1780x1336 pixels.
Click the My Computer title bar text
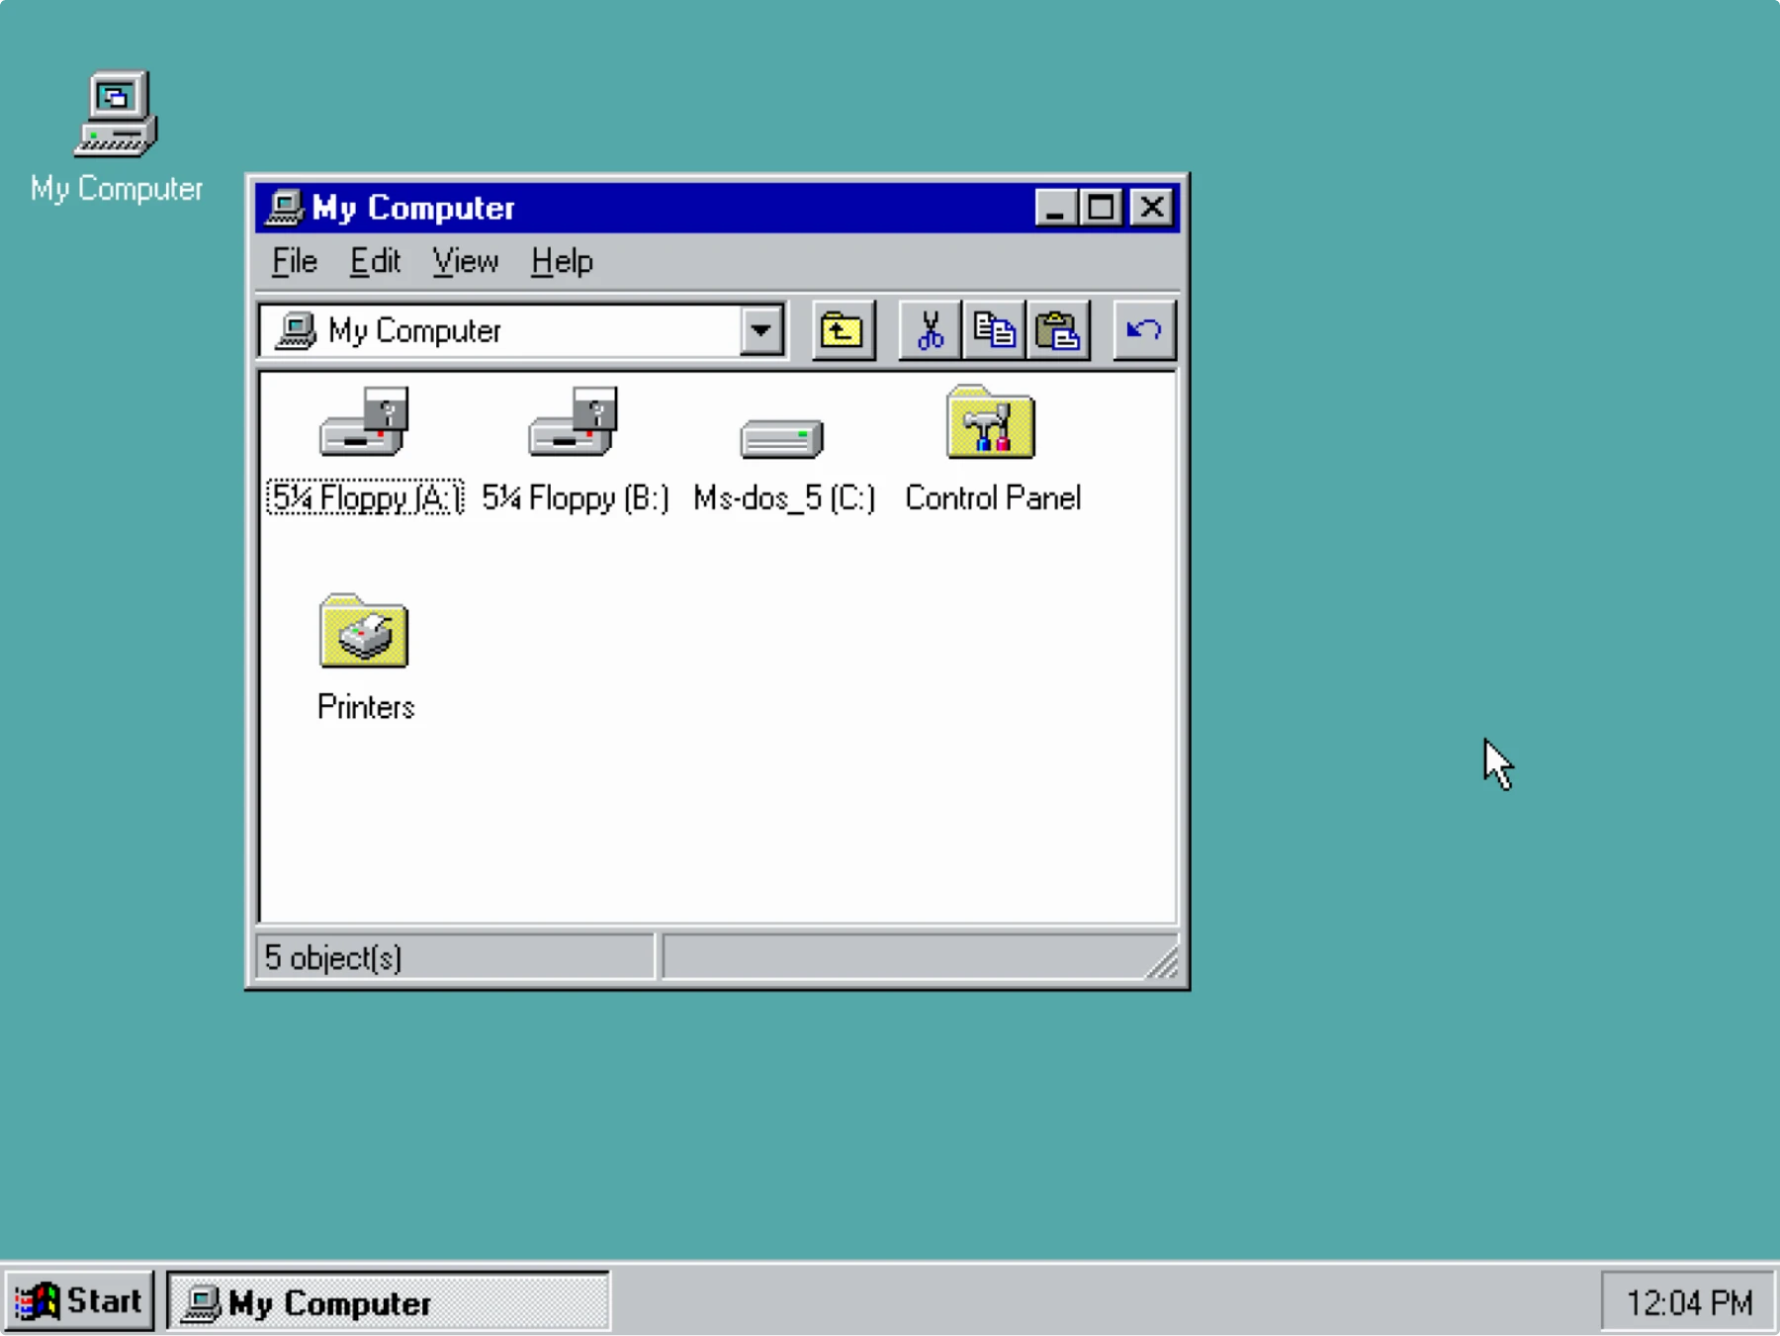[413, 208]
